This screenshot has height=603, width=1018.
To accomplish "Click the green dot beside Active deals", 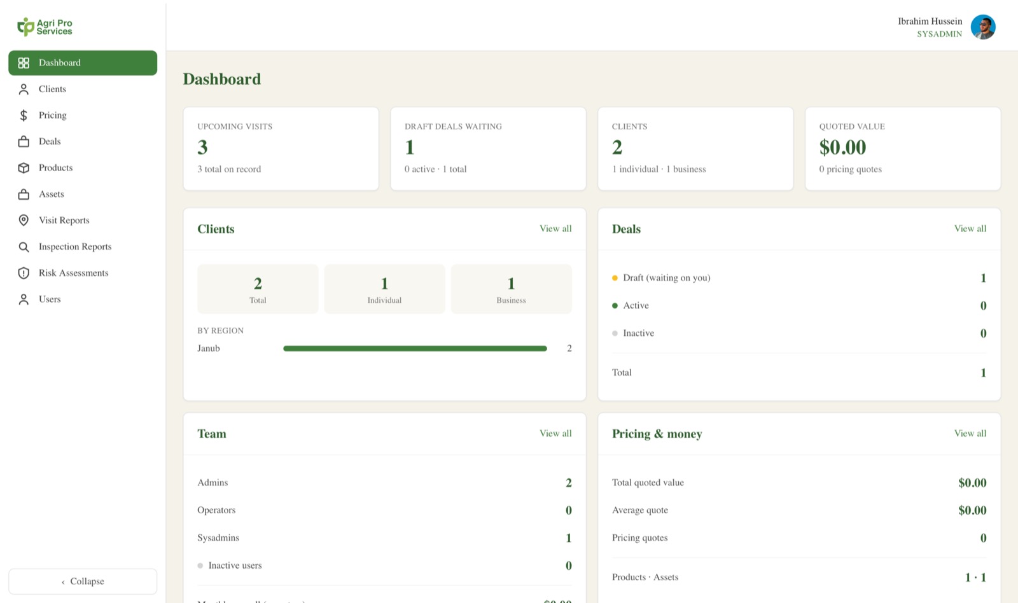I will (x=615, y=305).
